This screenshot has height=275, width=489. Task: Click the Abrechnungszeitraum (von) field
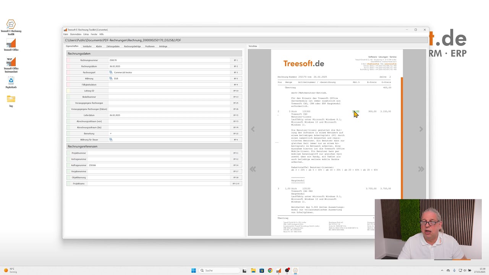pos(170,121)
